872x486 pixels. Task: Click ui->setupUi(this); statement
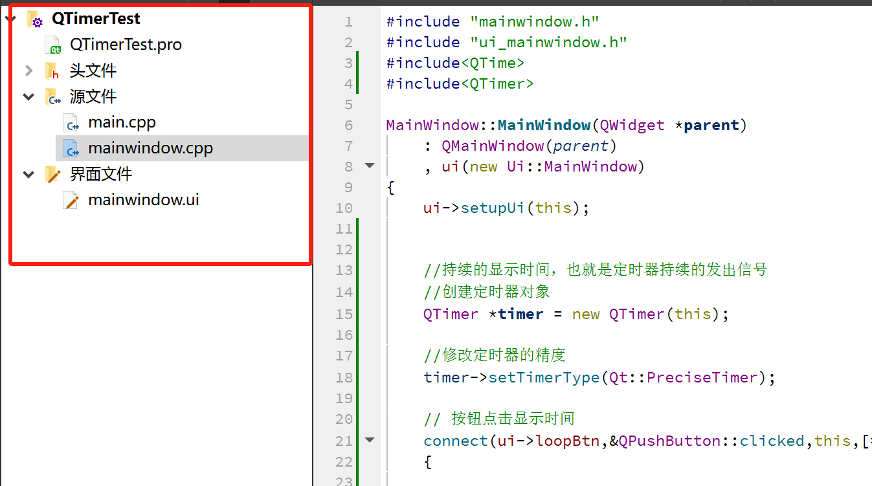pyautogui.click(x=506, y=208)
